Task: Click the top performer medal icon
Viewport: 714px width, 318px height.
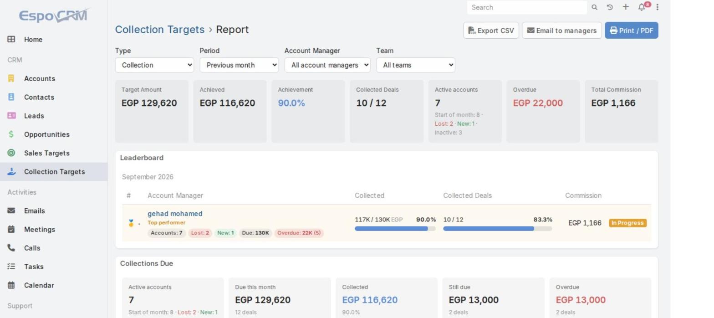Action: [x=131, y=223]
